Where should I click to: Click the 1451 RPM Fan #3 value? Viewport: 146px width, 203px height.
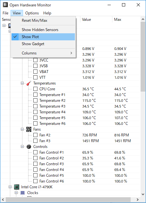[91, 141]
